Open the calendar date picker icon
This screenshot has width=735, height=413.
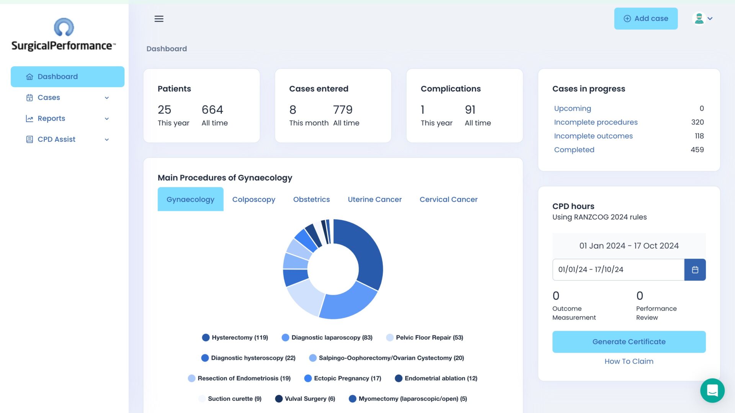tap(695, 270)
